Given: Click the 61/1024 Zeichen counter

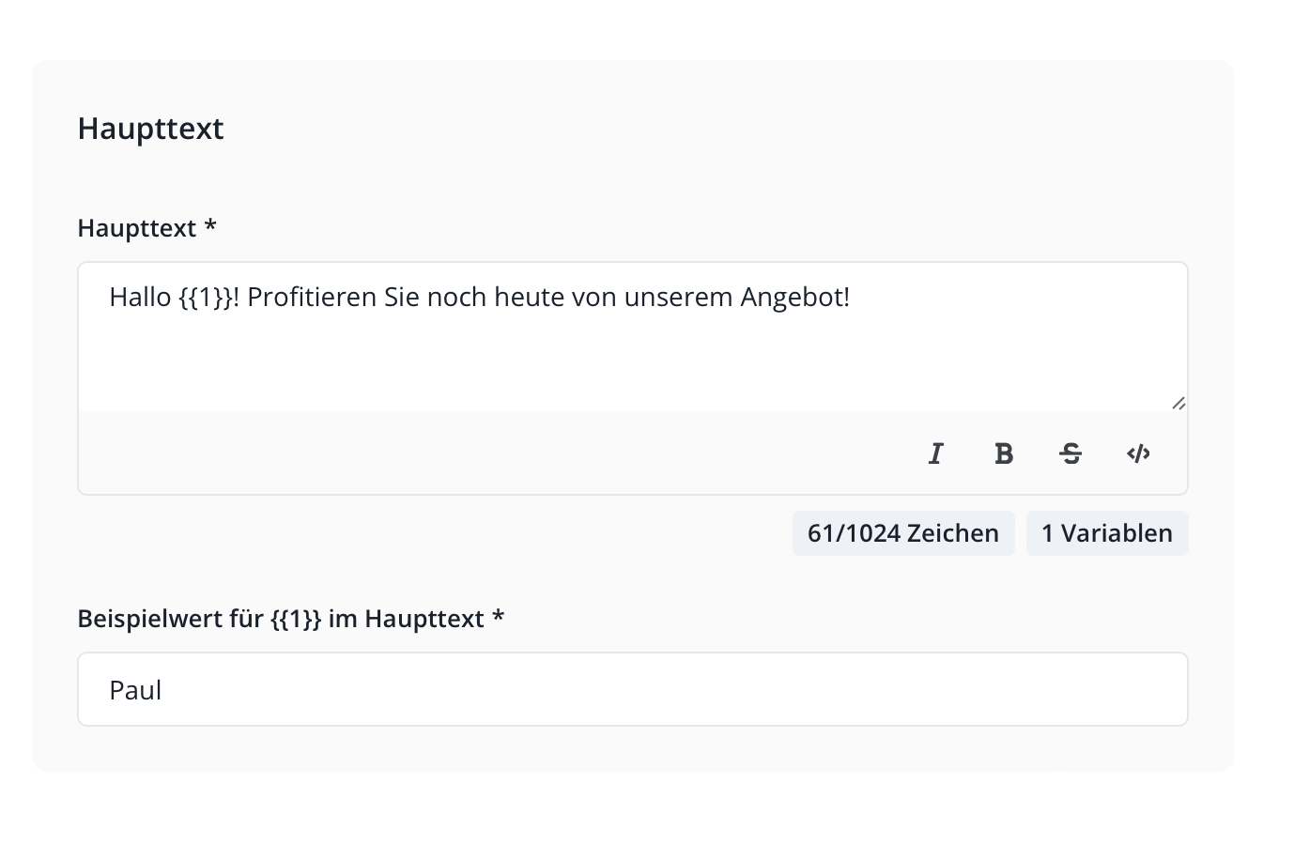Looking at the screenshot, I should [902, 533].
